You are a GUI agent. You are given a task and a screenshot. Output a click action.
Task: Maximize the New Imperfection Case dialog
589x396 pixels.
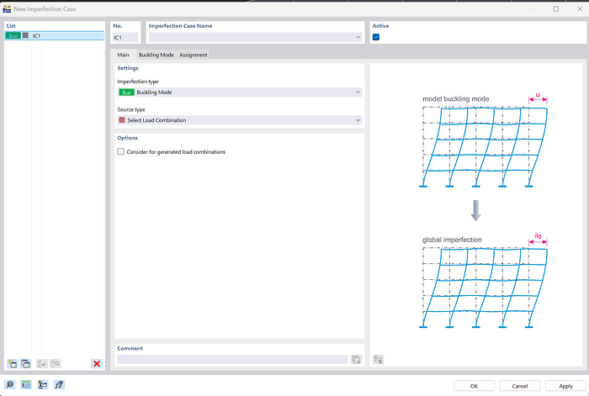click(x=556, y=9)
